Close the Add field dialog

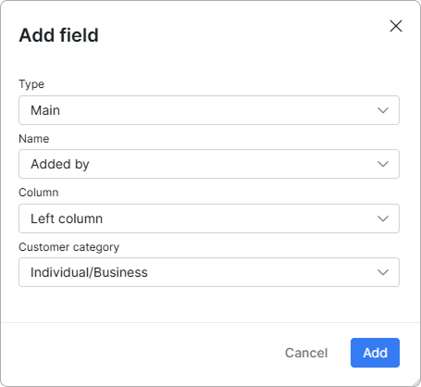point(396,26)
